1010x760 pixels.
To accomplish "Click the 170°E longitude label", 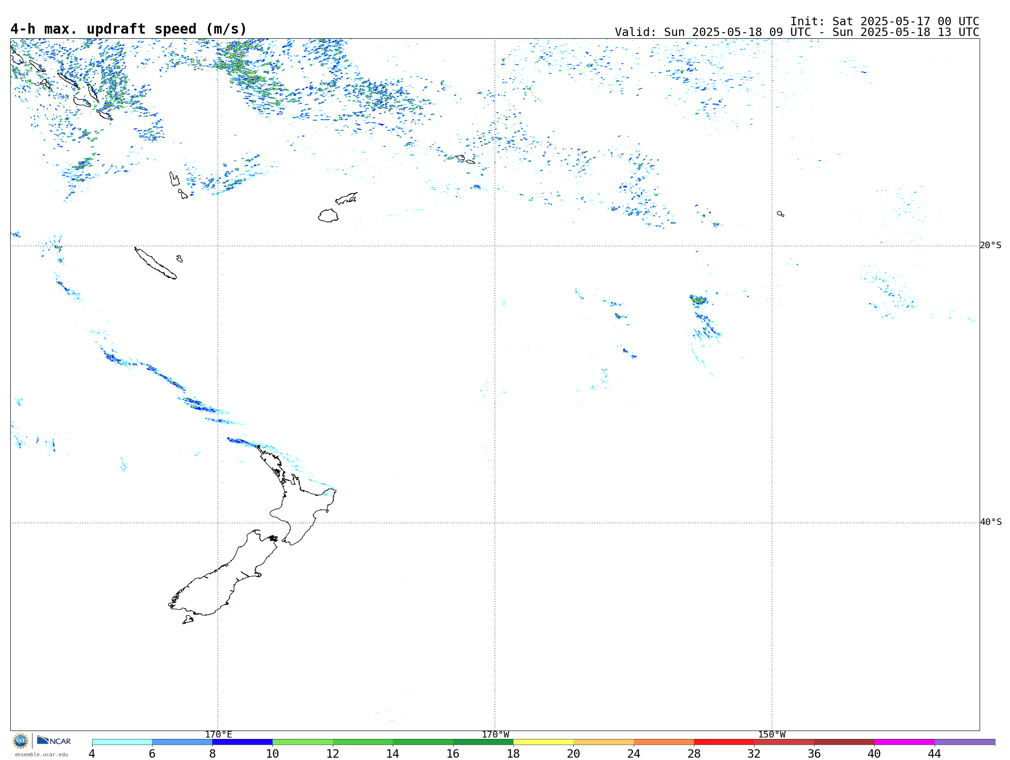I will tap(218, 734).
